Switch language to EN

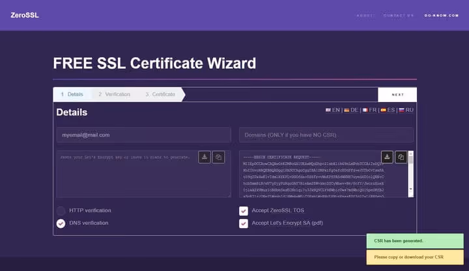coord(333,110)
